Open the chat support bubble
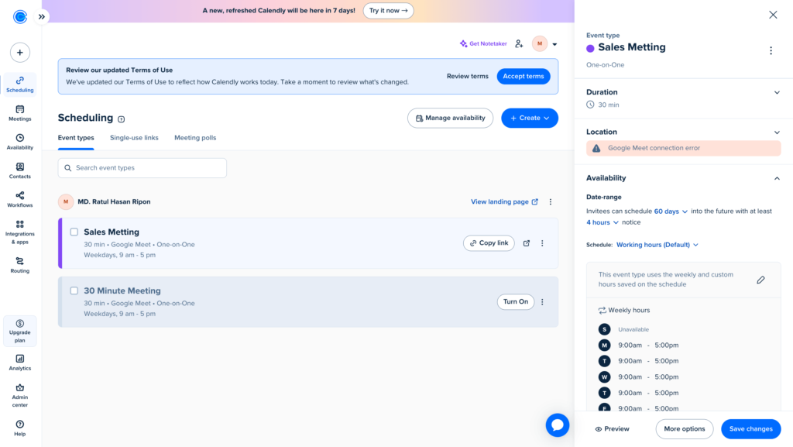 (558, 425)
